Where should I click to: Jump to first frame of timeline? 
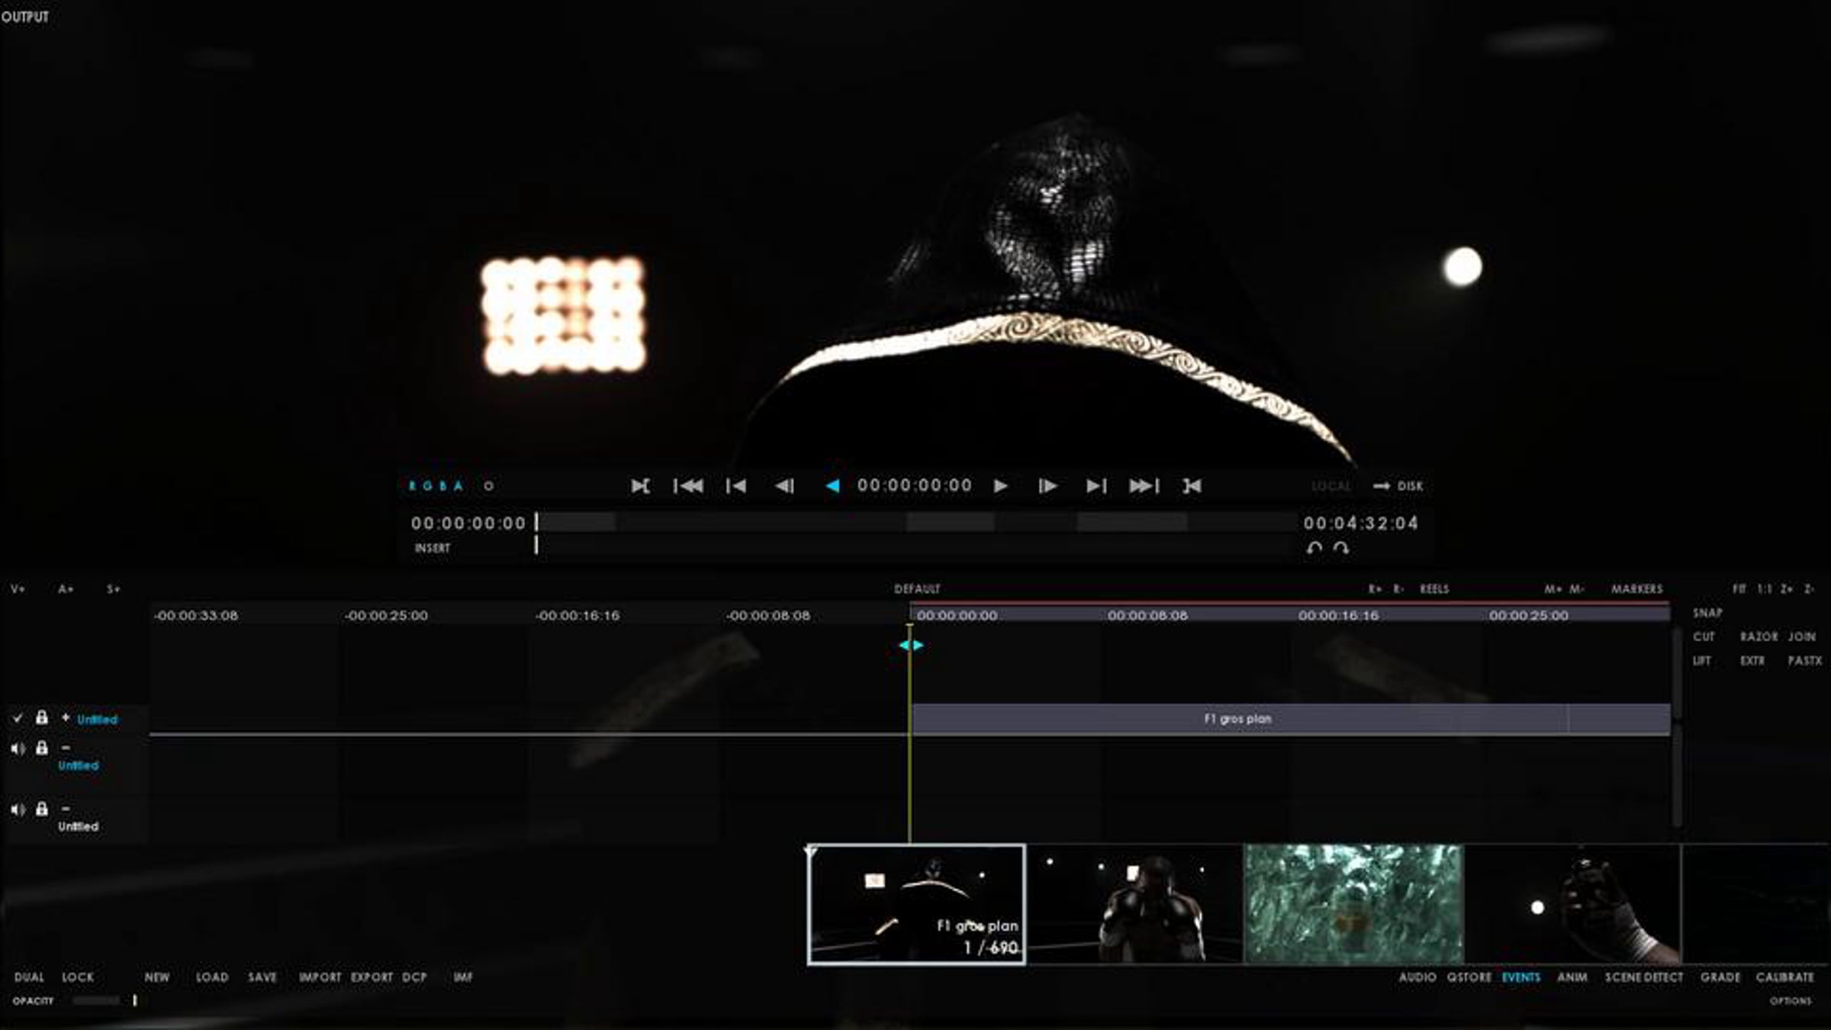point(688,486)
